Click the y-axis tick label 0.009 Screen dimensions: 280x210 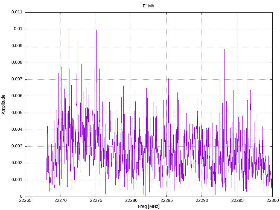pos(17,46)
